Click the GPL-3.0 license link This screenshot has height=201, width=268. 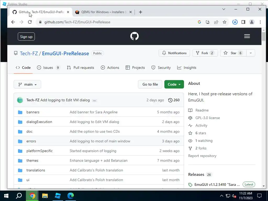[208, 118]
